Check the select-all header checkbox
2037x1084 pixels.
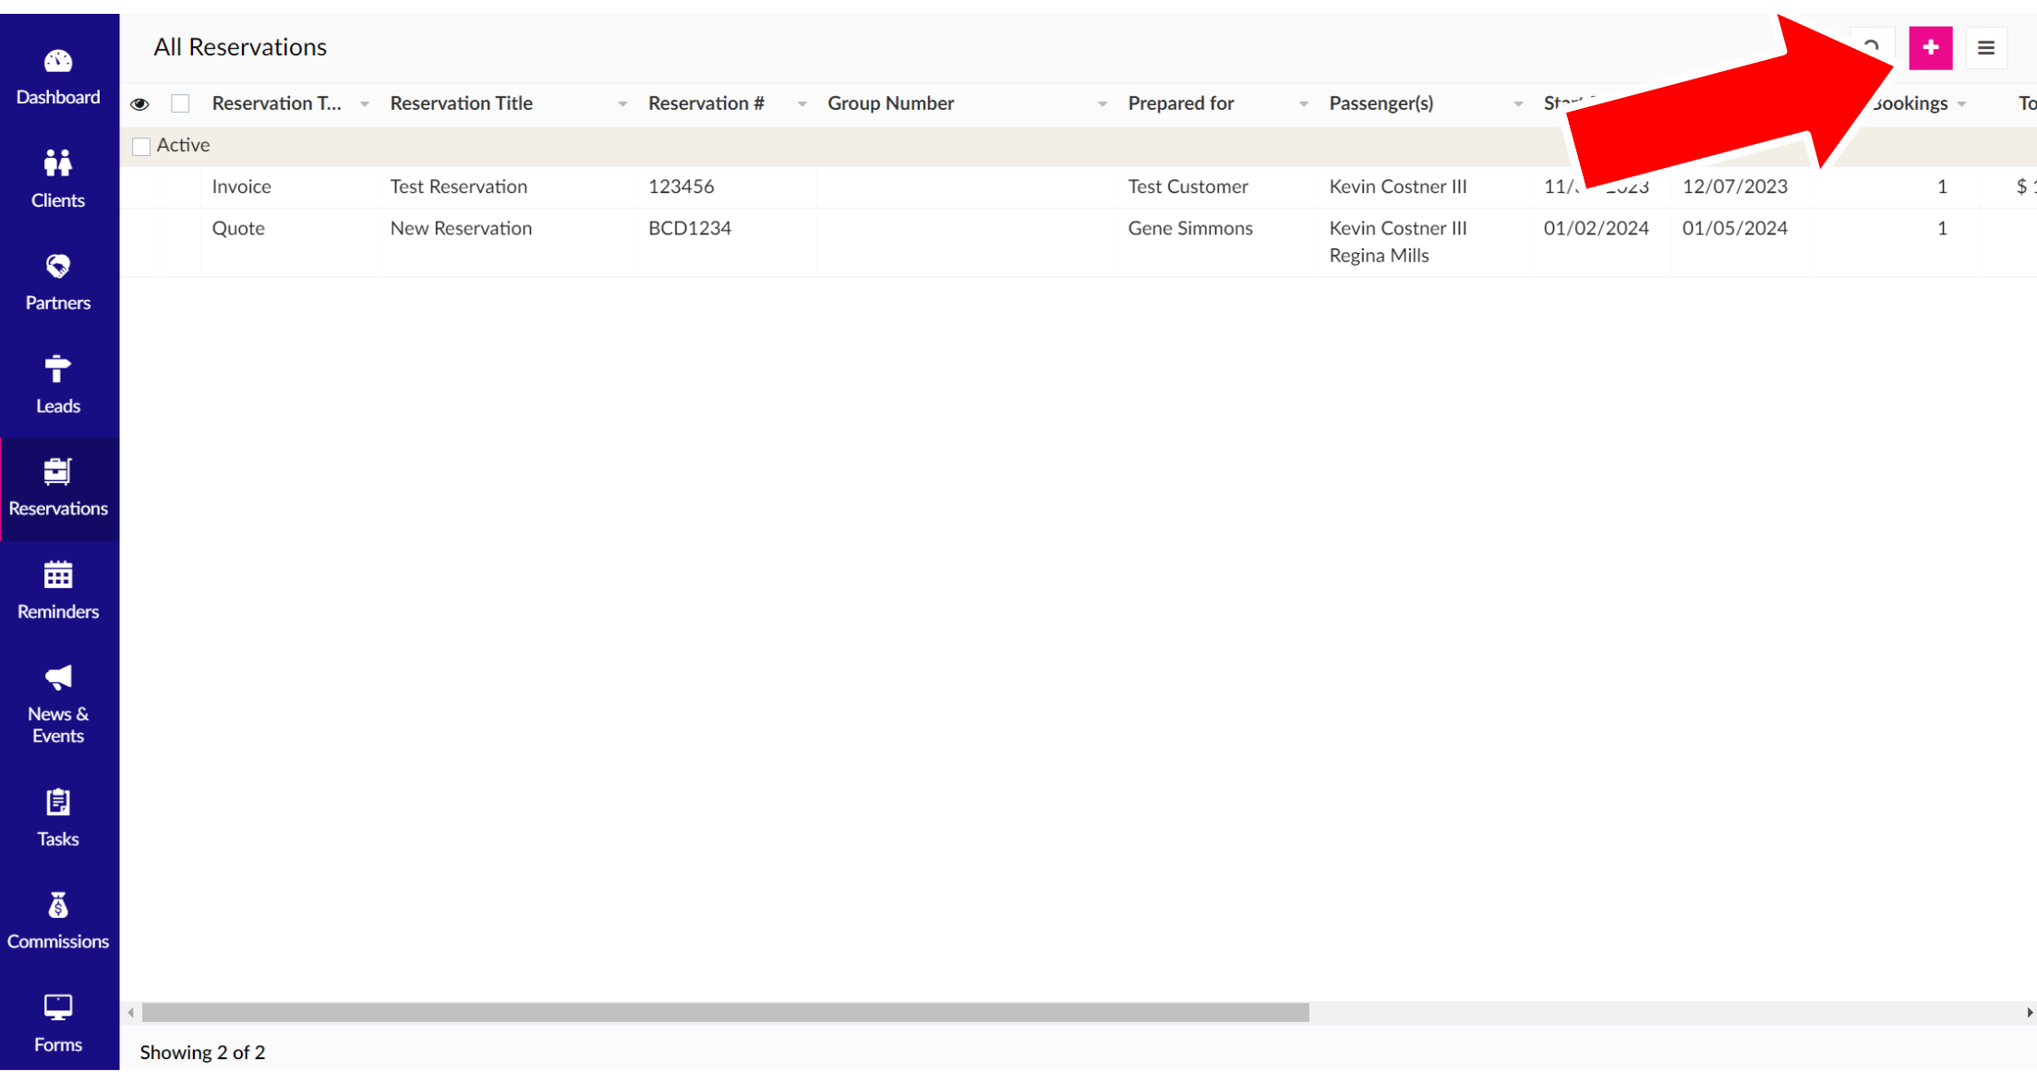click(180, 104)
